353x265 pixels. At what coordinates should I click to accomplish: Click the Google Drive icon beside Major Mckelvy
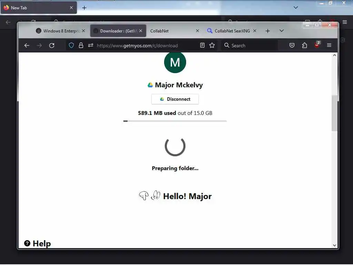coord(150,85)
